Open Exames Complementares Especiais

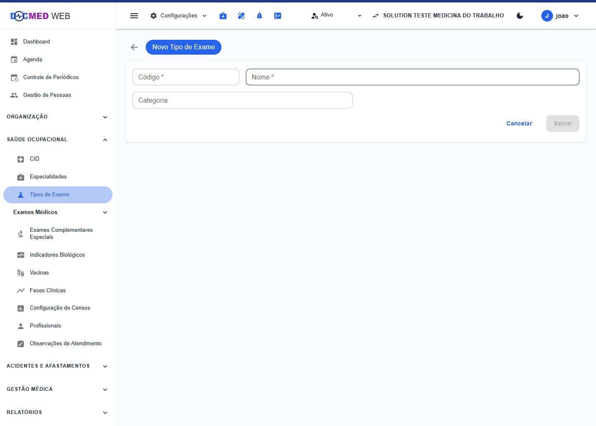click(x=58, y=233)
